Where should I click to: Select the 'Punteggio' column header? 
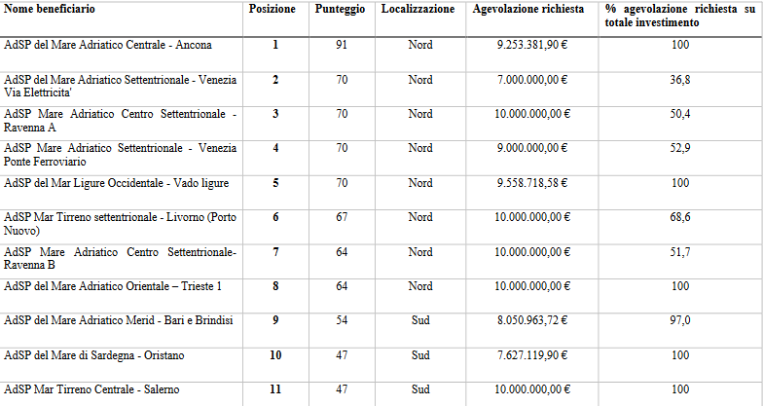click(x=341, y=9)
